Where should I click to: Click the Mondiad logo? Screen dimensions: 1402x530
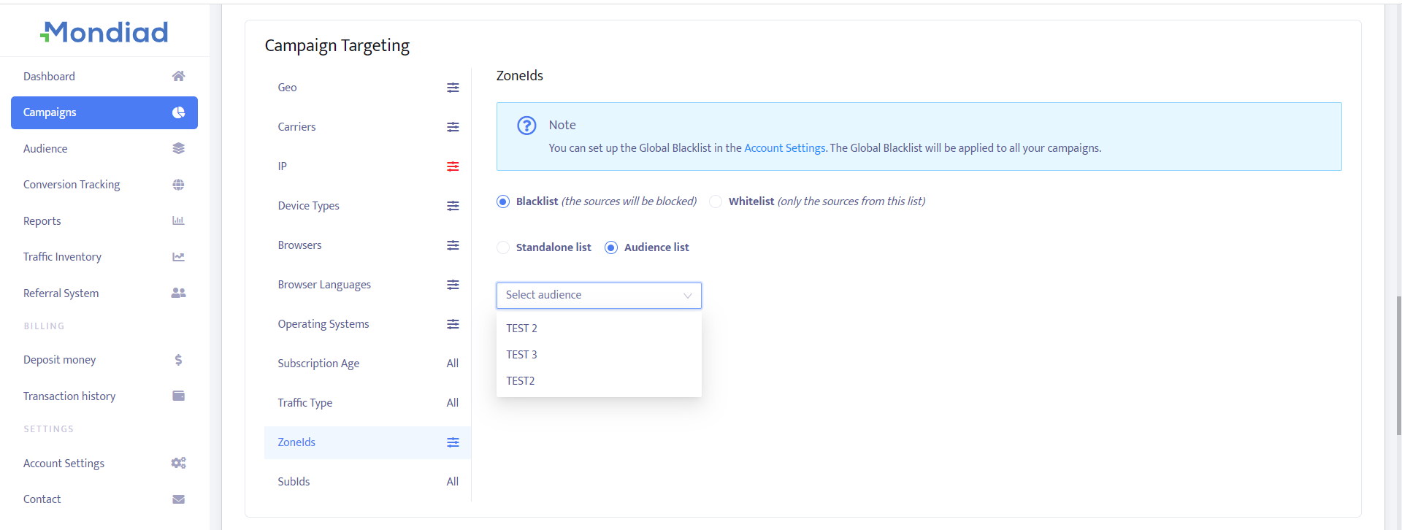click(104, 32)
